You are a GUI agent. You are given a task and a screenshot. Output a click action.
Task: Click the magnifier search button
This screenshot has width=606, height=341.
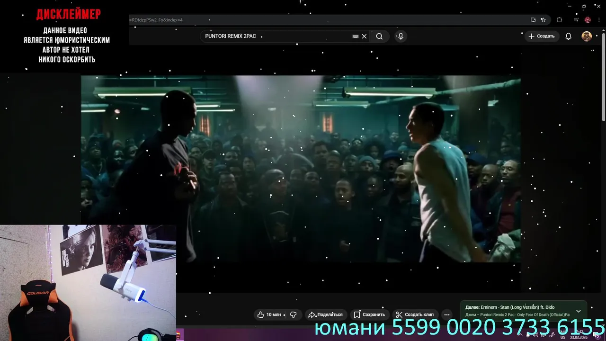pos(379,36)
